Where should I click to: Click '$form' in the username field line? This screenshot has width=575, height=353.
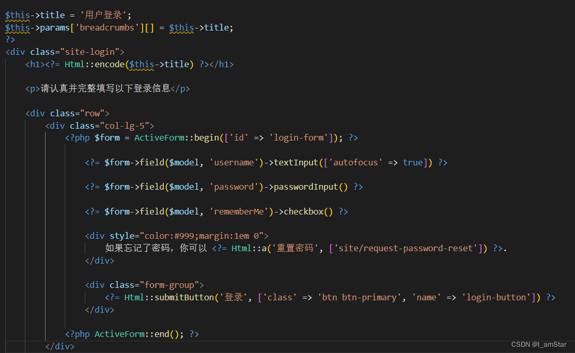(117, 162)
